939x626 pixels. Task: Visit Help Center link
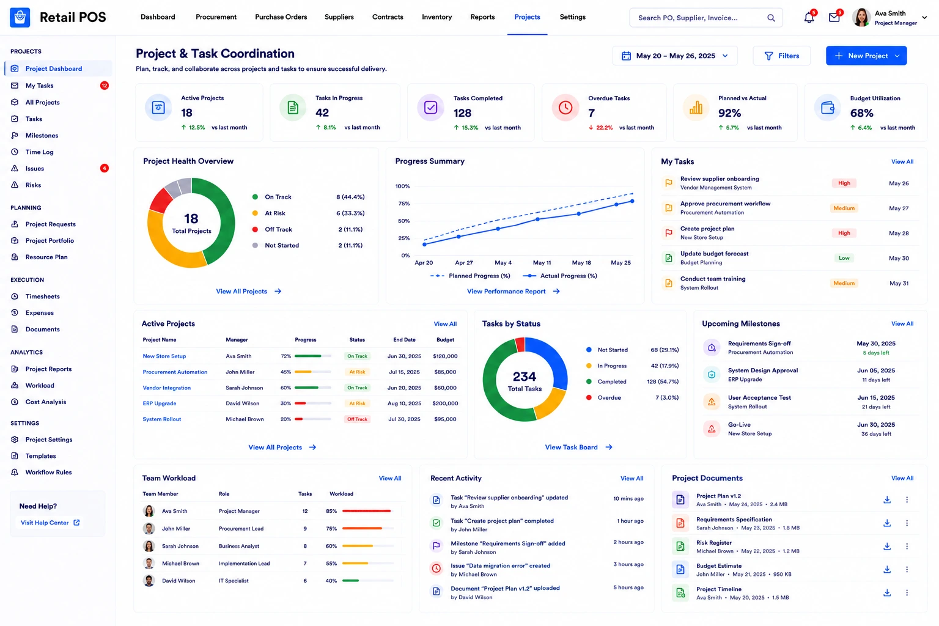50,523
